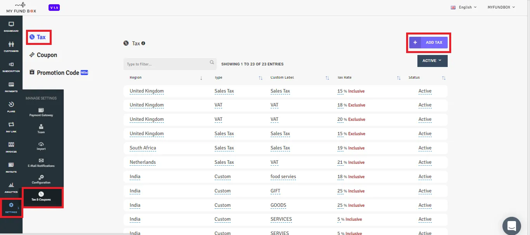
Task: Click the Settings gear icon
Action: pyautogui.click(x=11, y=205)
